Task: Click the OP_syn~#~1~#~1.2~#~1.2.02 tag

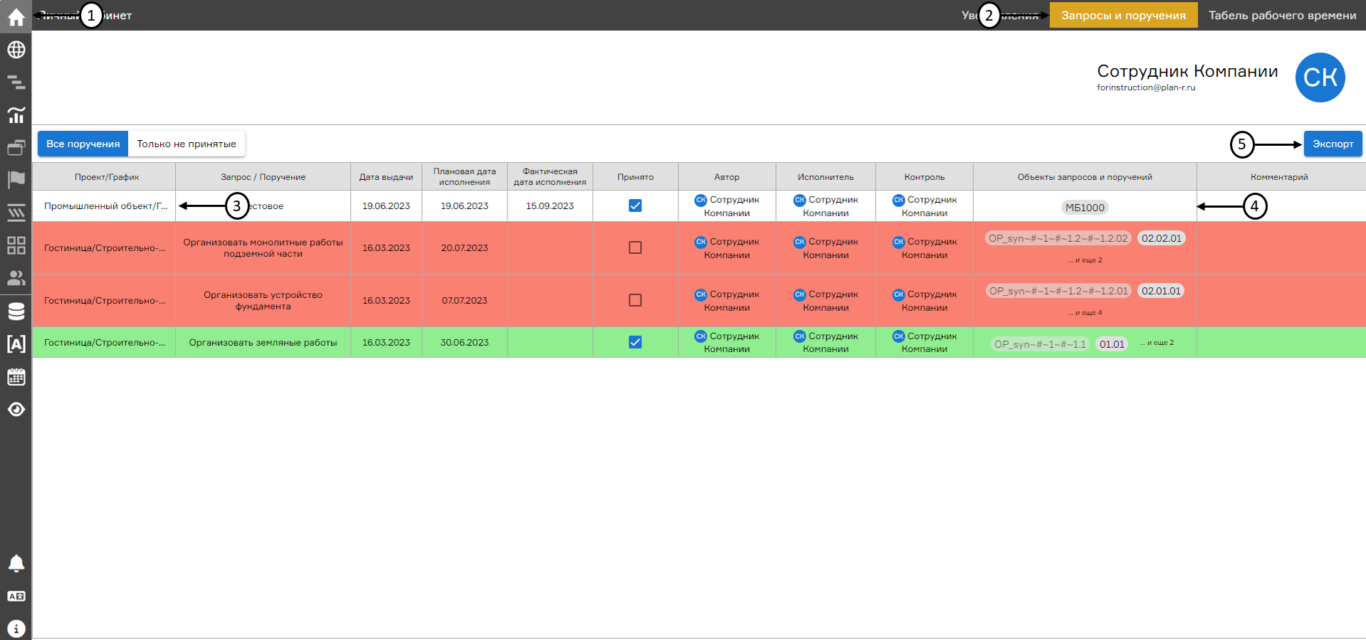Action: pyautogui.click(x=1058, y=238)
